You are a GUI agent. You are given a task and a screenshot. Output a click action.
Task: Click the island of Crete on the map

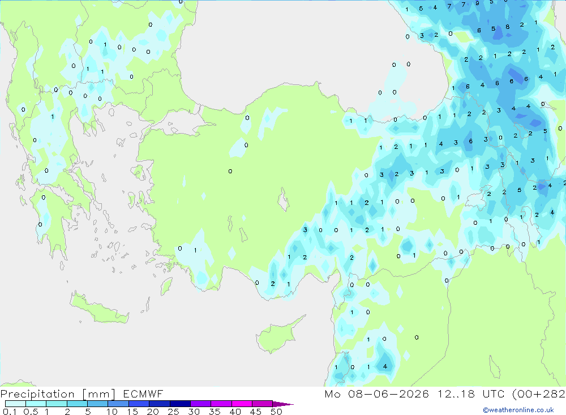tap(99, 309)
